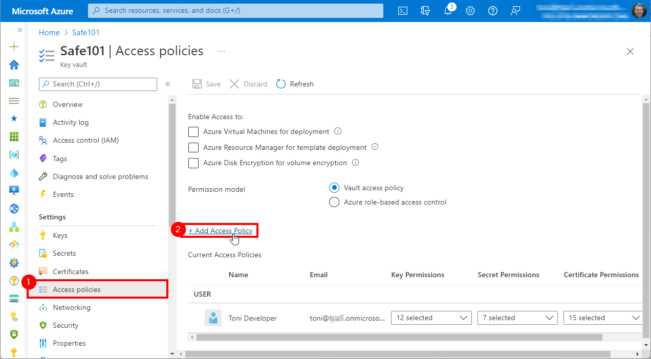
Task: Click the Add Access Policy link
Action: 221,231
